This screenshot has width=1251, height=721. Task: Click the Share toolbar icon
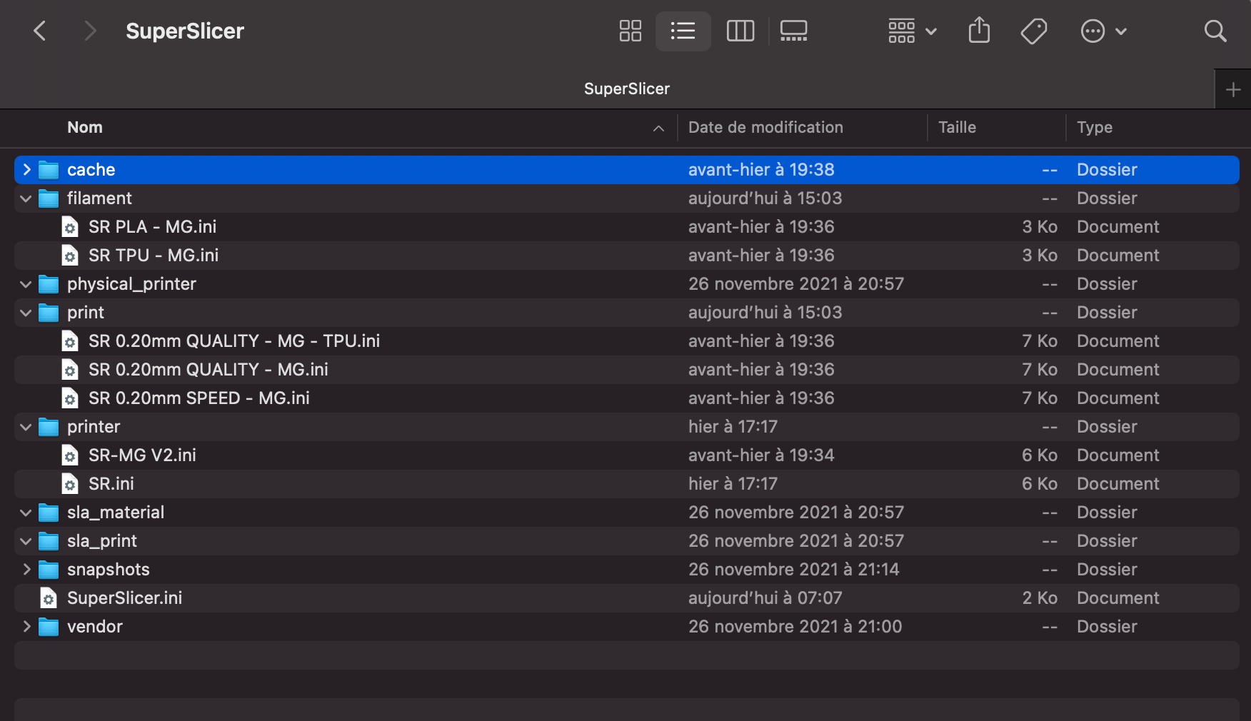[x=979, y=31]
